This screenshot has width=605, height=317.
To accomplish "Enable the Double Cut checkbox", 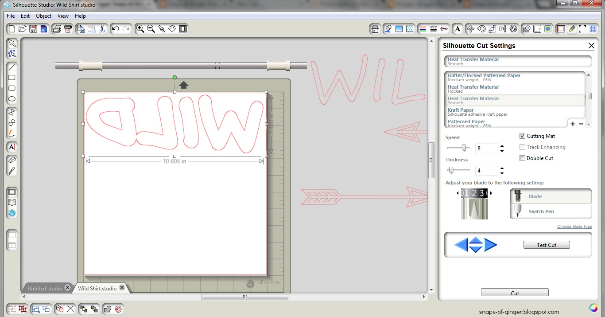I will [522, 158].
